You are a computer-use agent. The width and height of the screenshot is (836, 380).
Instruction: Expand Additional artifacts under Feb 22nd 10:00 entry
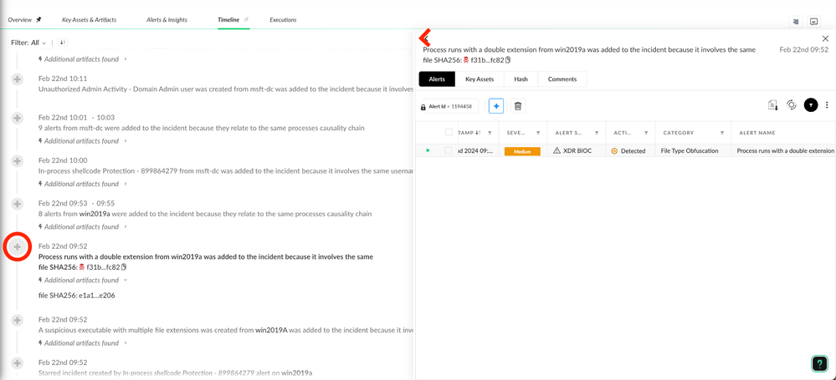coord(83,184)
